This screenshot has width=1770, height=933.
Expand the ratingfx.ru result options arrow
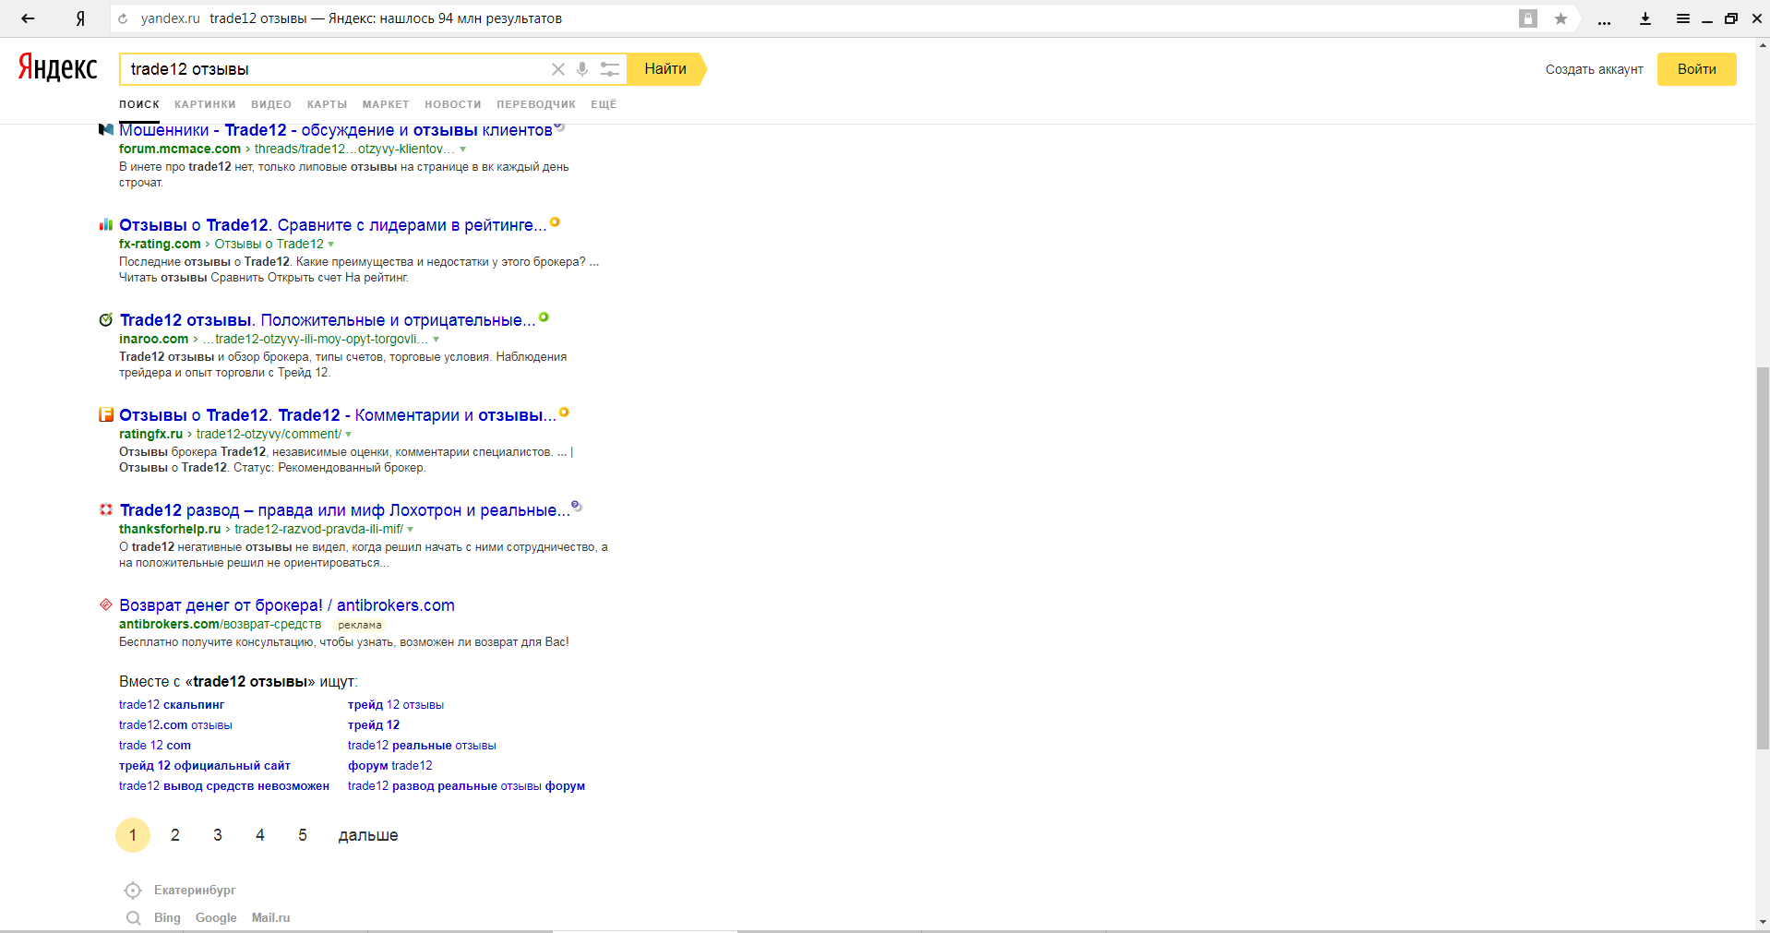(349, 435)
